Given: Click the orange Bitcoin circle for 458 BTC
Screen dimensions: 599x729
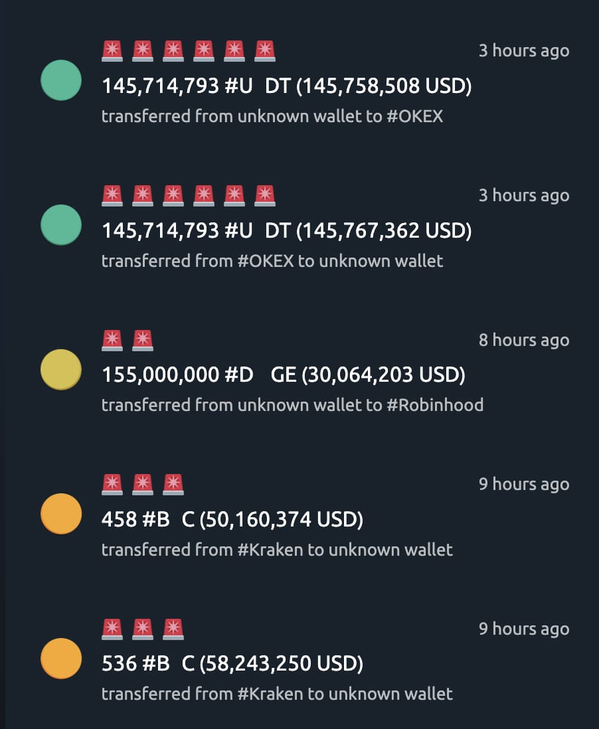Looking at the screenshot, I should coord(61,514).
